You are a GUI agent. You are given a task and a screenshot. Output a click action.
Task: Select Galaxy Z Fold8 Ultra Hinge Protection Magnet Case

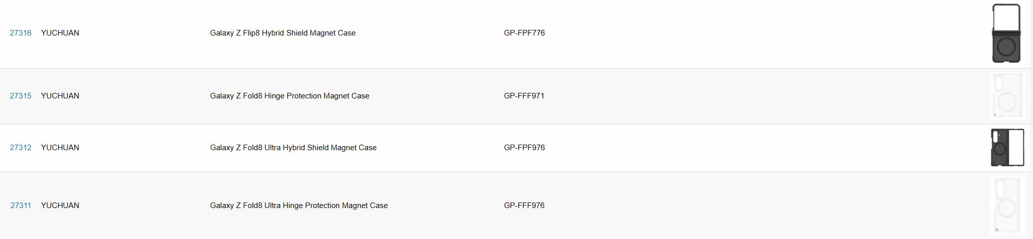point(299,206)
